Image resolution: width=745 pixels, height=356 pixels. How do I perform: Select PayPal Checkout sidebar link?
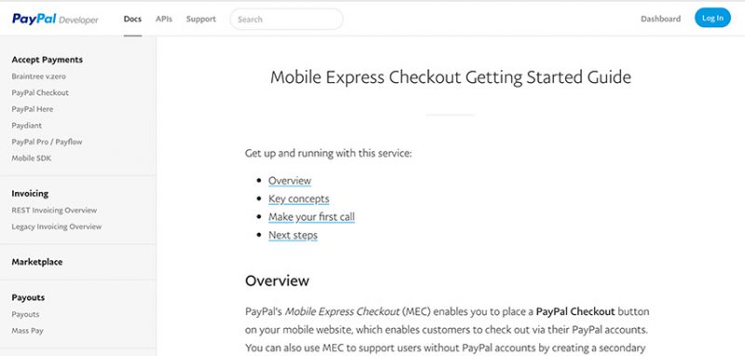pyautogui.click(x=40, y=92)
